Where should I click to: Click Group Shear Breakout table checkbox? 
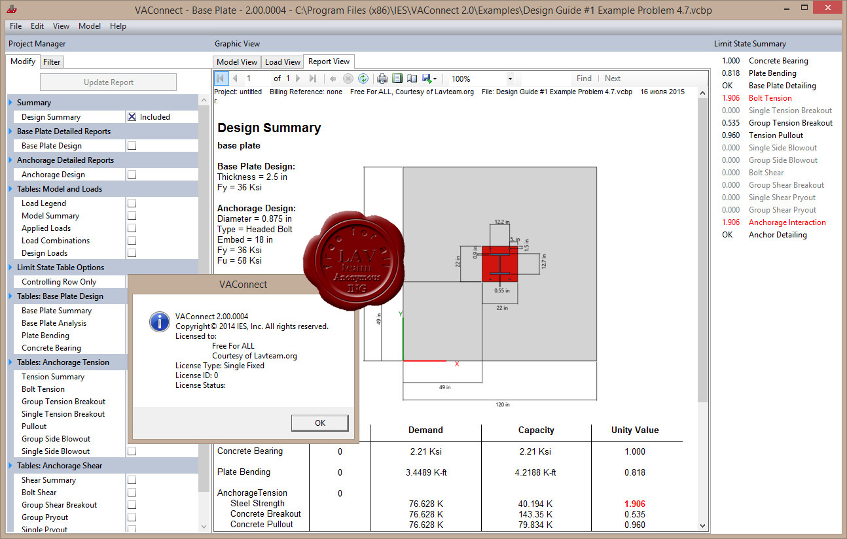coord(132,505)
